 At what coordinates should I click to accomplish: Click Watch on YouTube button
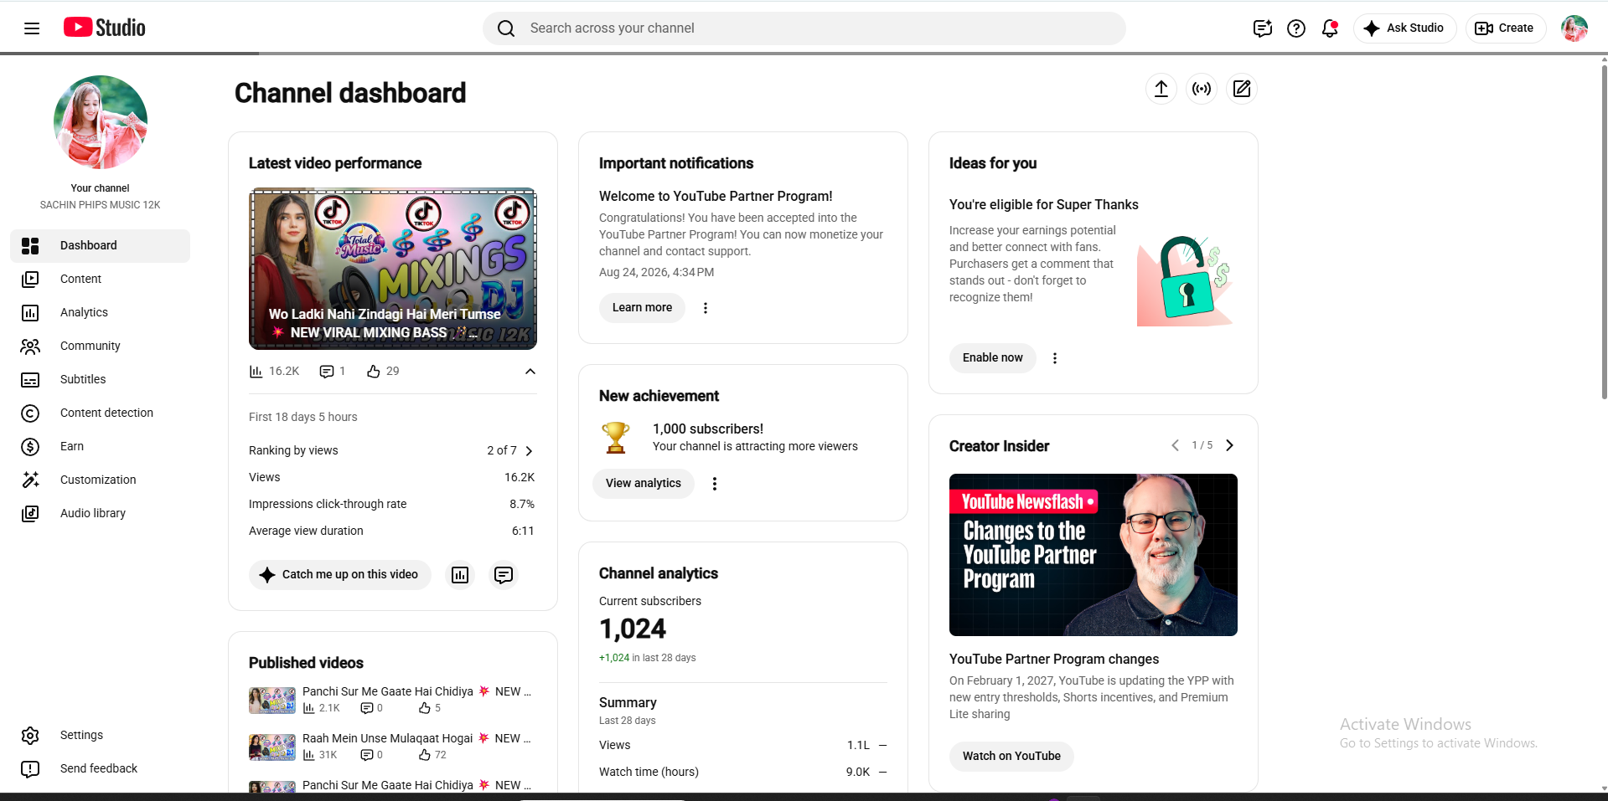pyautogui.click(x=1011, y=757)
